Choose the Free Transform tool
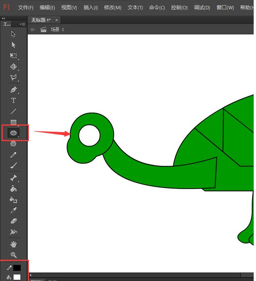Screen dimensions: 256x281 click(x=13, y=56)
